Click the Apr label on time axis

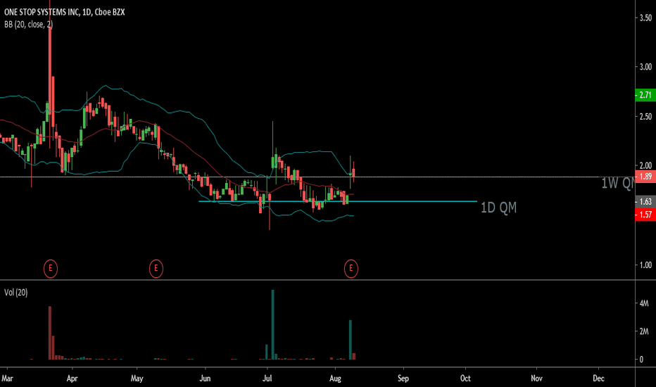[72, 379]
